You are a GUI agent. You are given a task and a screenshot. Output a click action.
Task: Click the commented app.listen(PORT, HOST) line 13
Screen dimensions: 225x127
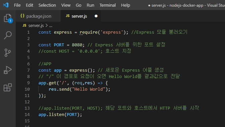pyautogui.click(x=119, y=108)
